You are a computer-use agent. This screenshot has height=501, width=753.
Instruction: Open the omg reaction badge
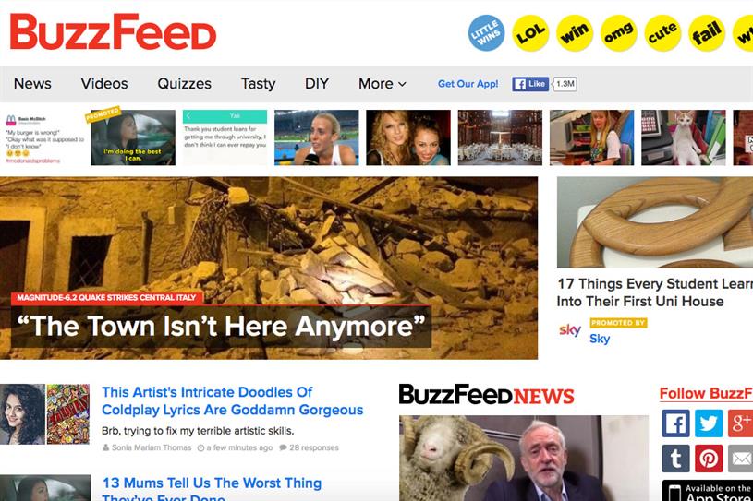[x=618, y=33]
